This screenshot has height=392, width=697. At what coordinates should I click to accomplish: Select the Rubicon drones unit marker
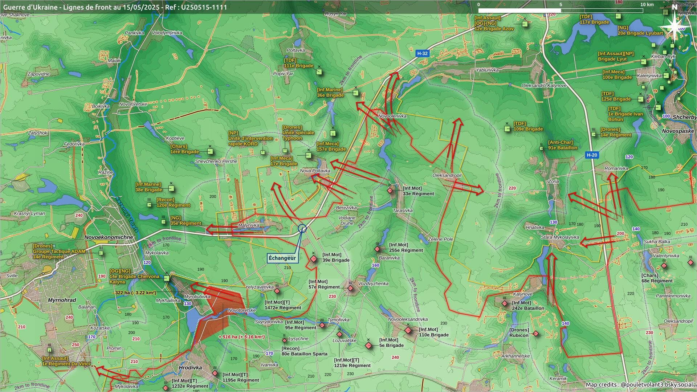[x=536, y=334]
